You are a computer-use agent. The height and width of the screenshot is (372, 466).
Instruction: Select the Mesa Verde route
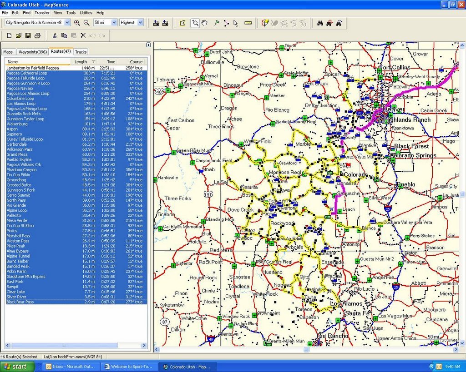76,220
